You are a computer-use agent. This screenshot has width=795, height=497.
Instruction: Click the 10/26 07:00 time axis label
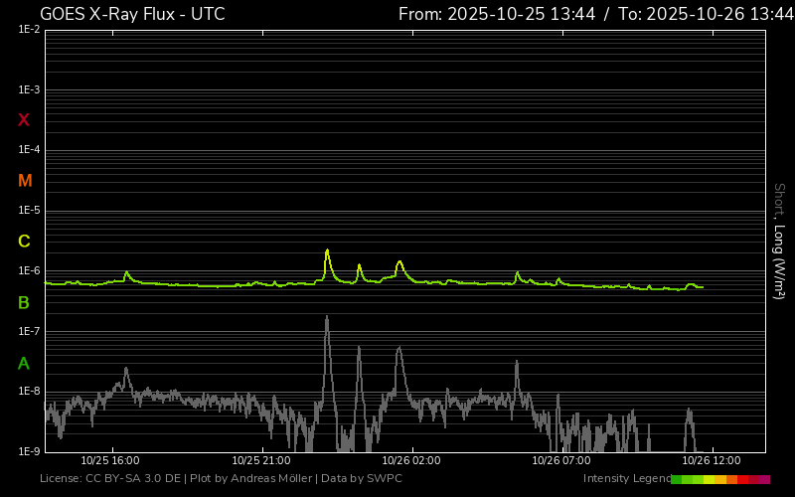(561, 461)
